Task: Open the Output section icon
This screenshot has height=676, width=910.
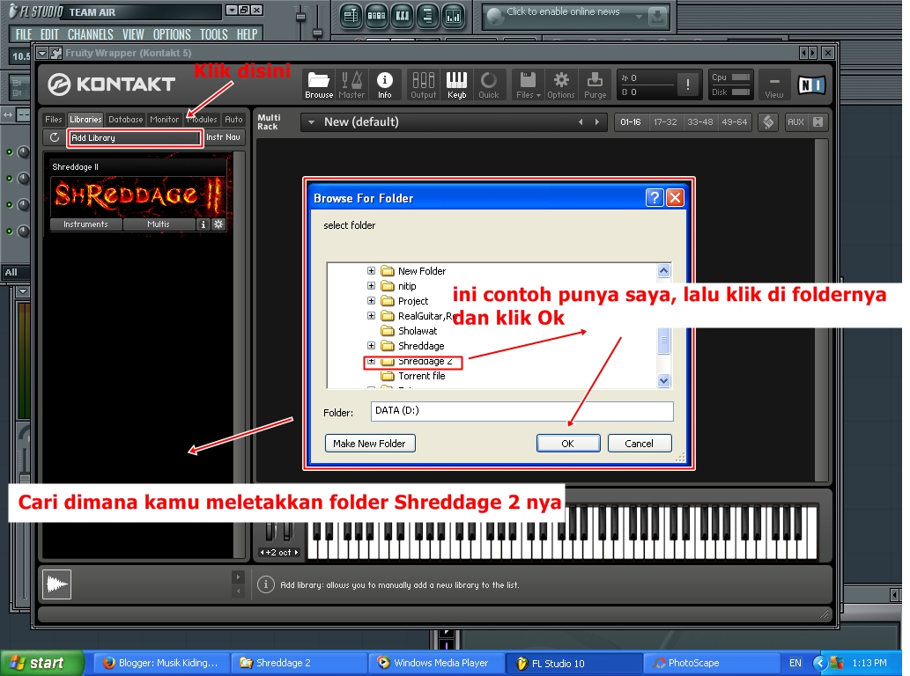Action: 423,85
